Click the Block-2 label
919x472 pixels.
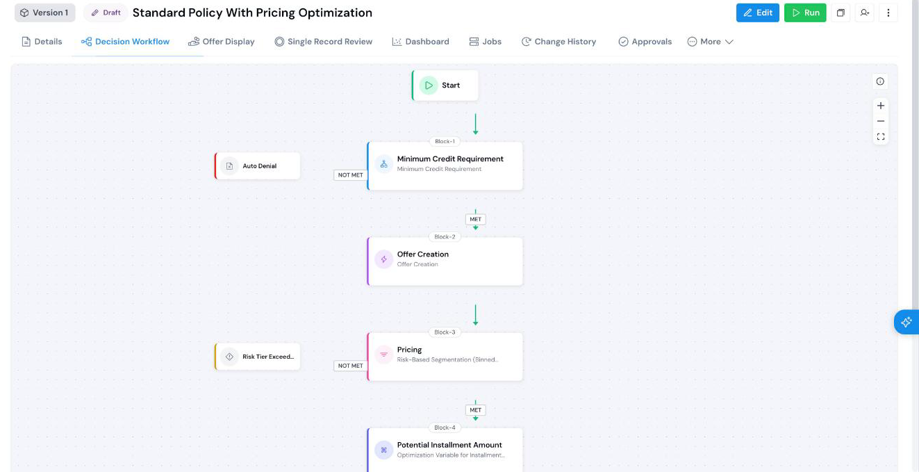pos(445,237)
